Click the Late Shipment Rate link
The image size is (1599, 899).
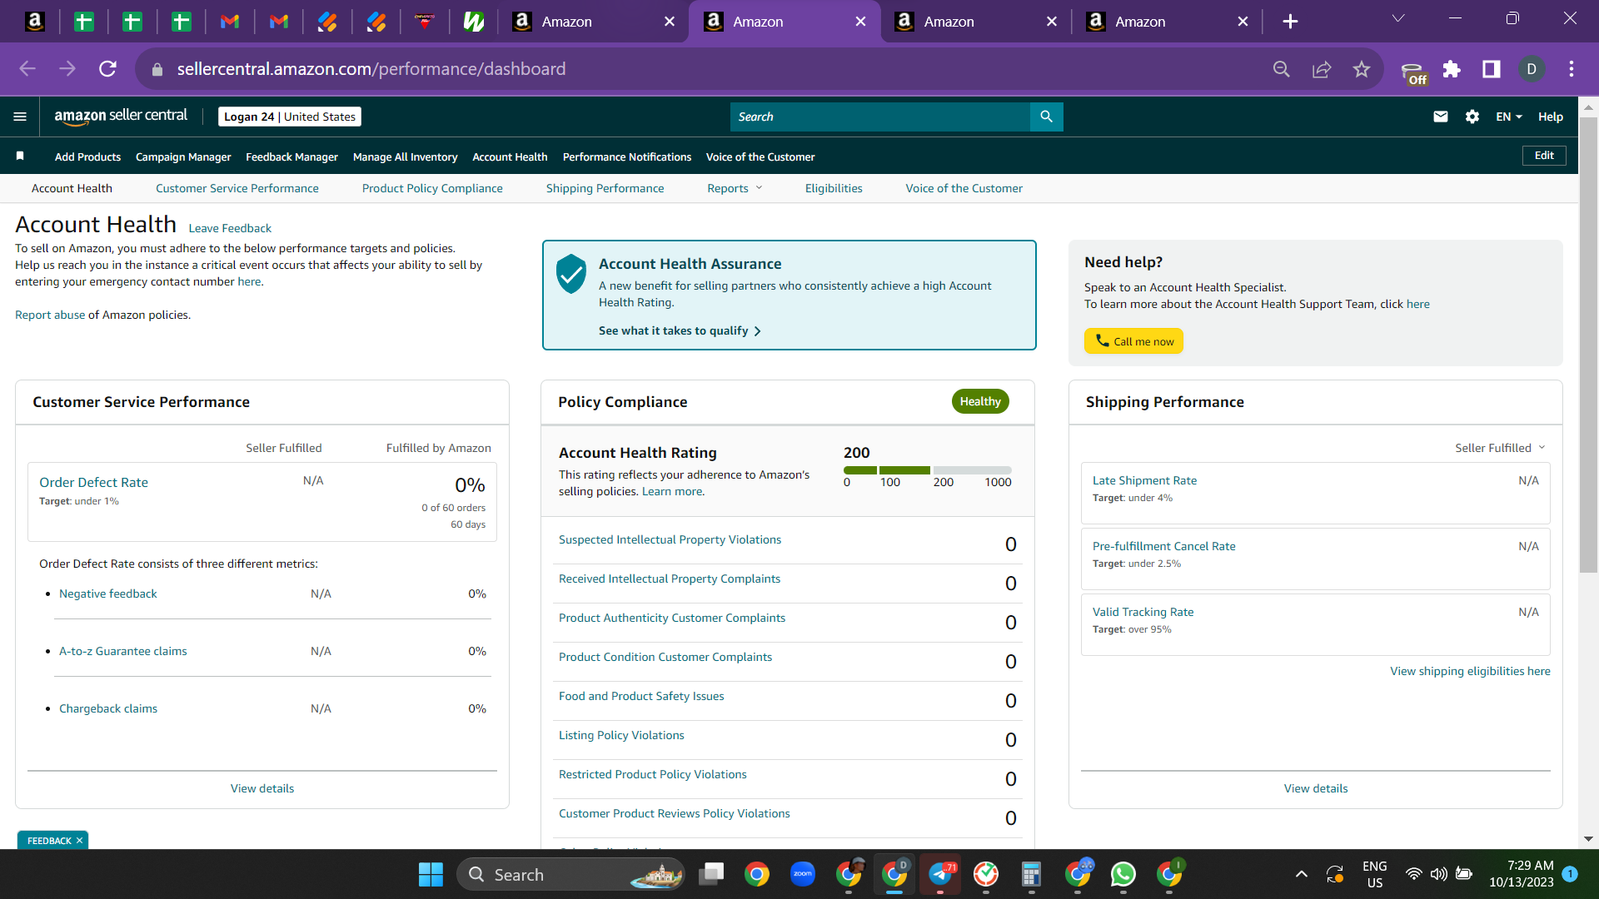[x=1144, y=480]
